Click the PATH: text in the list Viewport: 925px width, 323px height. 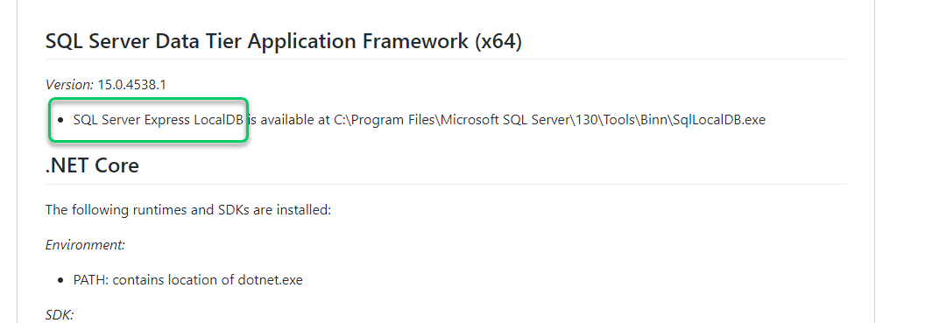click(91, 280)
